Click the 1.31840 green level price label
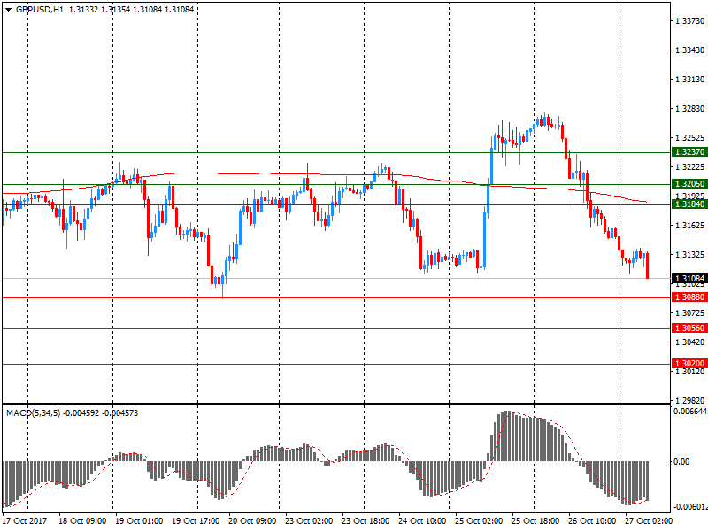 [x=689, y=204]
